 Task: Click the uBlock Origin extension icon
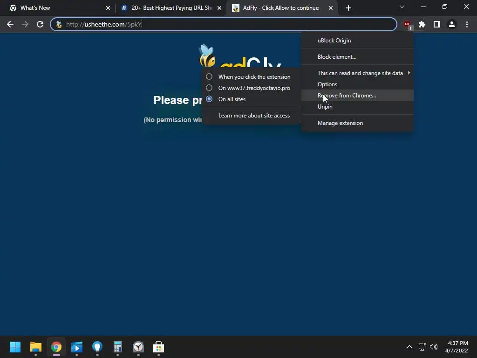tap(408, 24)
